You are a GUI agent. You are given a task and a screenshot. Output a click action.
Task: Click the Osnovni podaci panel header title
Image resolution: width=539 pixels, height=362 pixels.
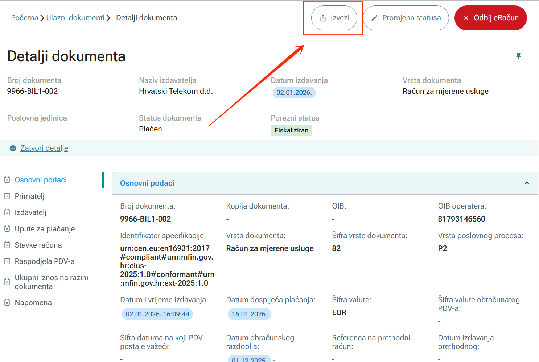coord(147,183)
